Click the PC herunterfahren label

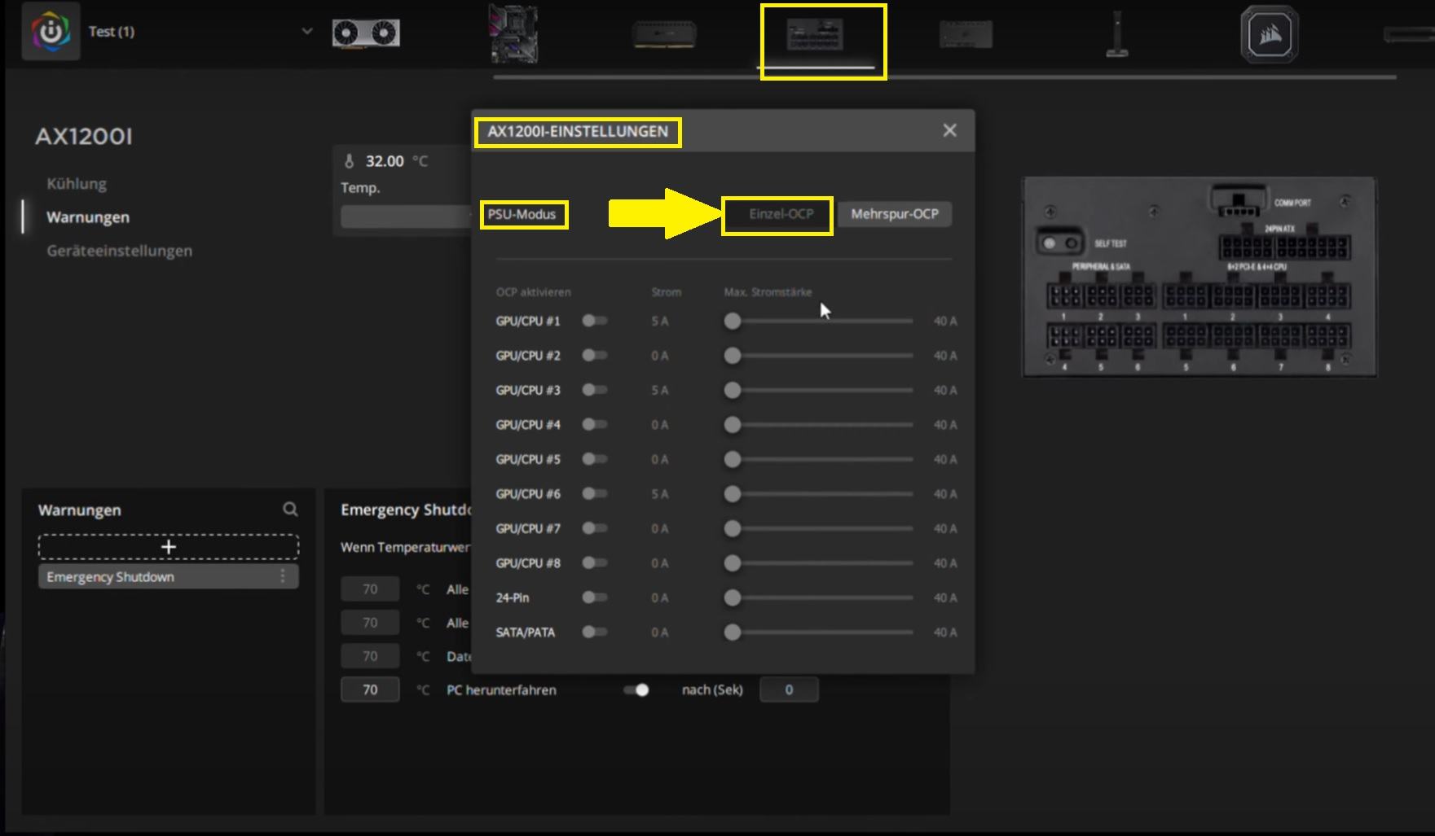pyautogui.click(x=501, y=690)
